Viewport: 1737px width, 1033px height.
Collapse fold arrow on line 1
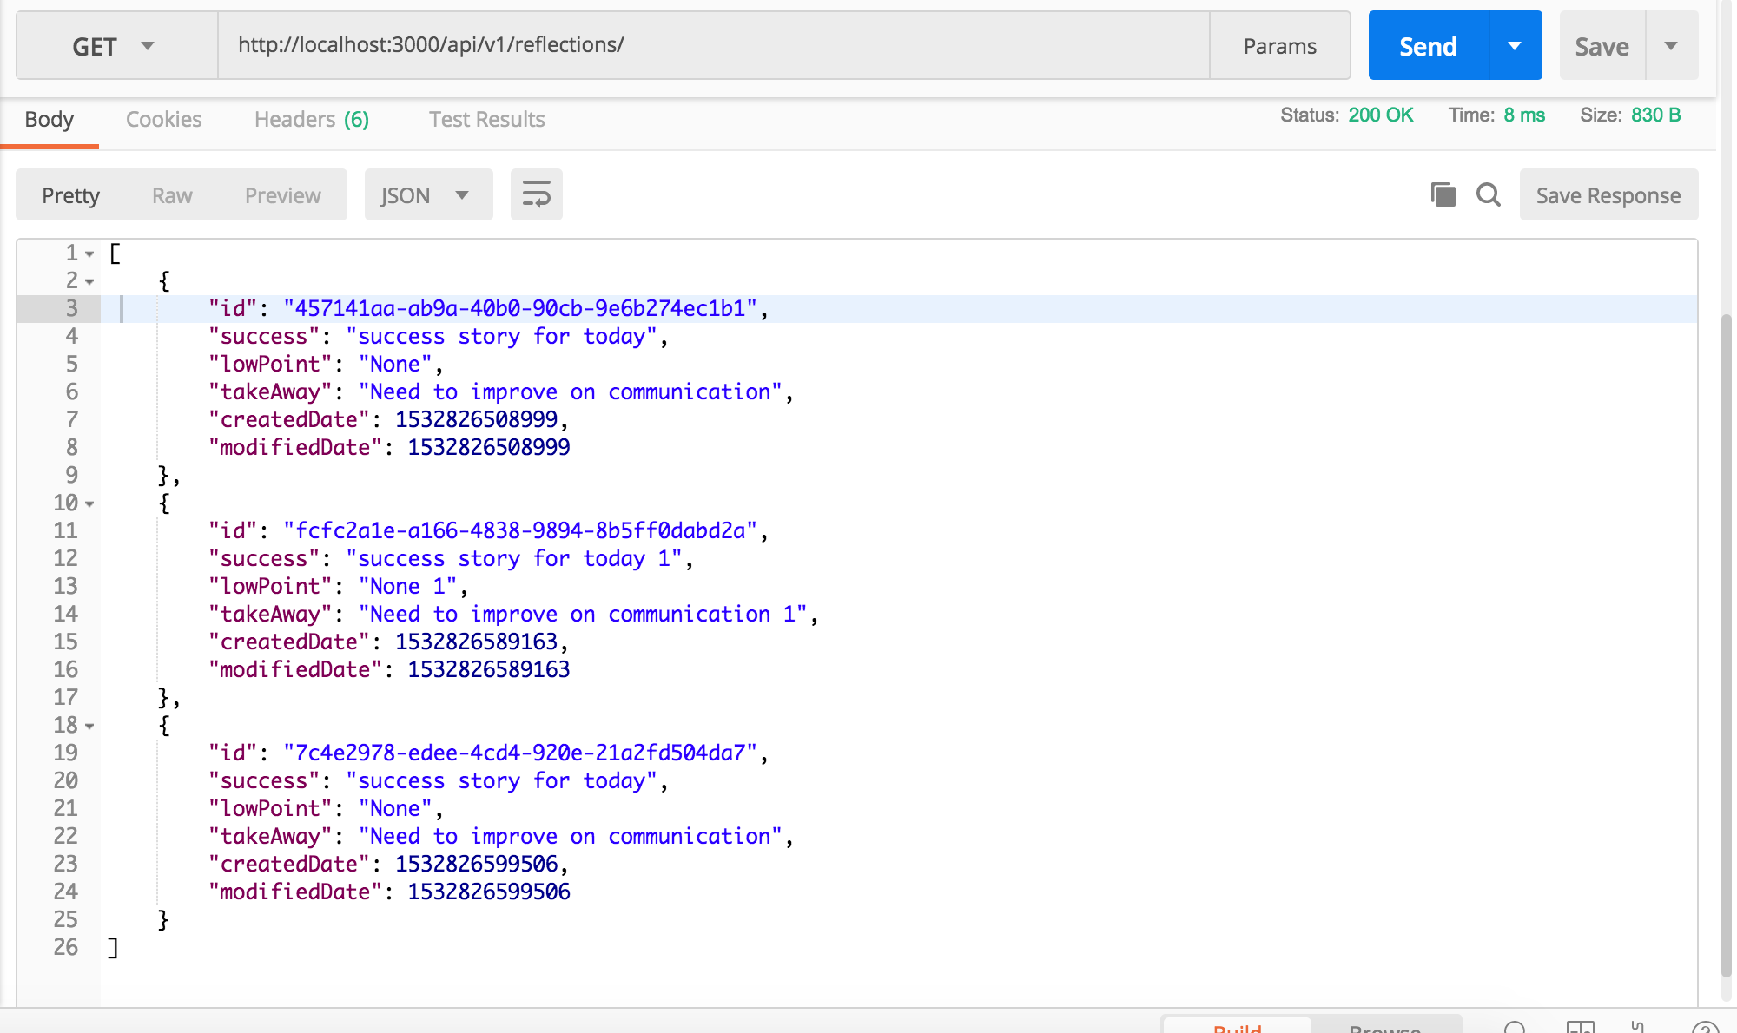click(x=89, y=254)
